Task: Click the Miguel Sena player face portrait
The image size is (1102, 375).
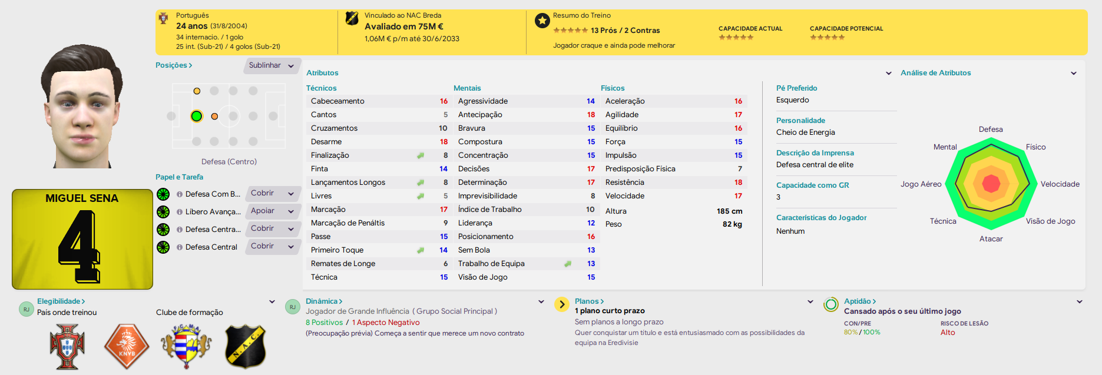Action: (82, 107)
